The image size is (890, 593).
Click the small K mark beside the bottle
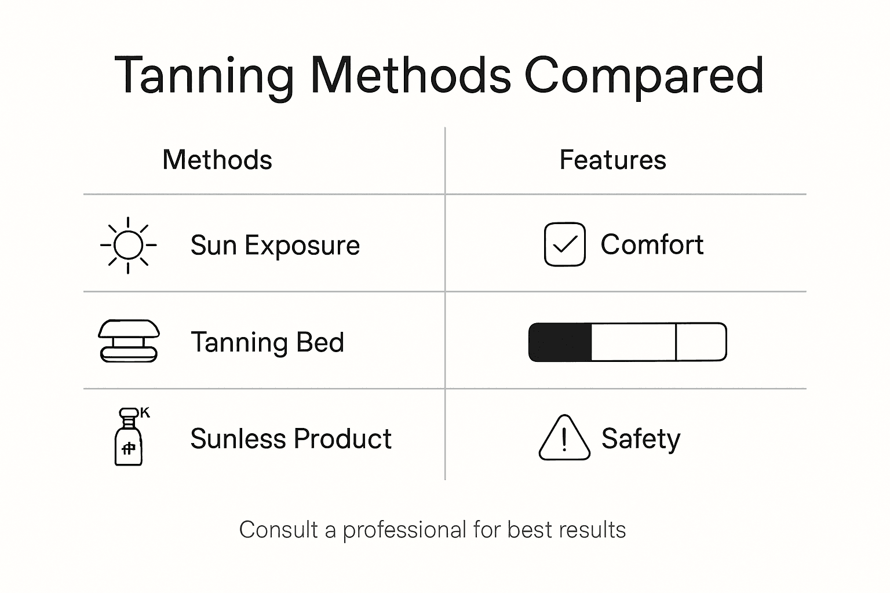point(145,412)
